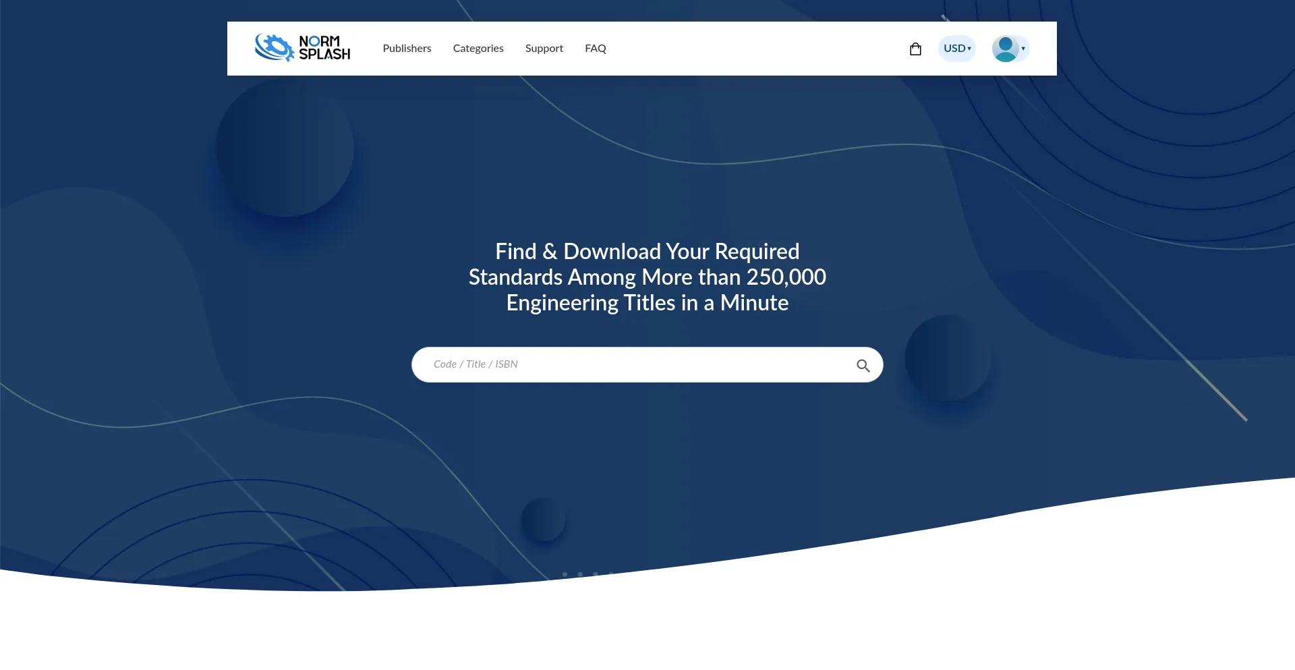The image size is (1295, 670).
Task: Expand the USD currency dropdown
Action: pyautogui.click(x=957, y=49)
